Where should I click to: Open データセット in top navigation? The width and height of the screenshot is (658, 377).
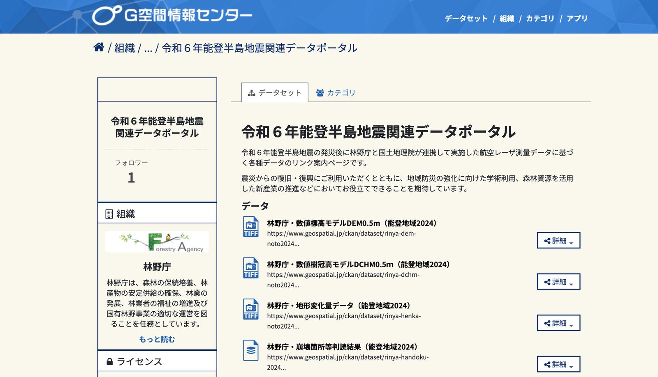coord(466,18)
